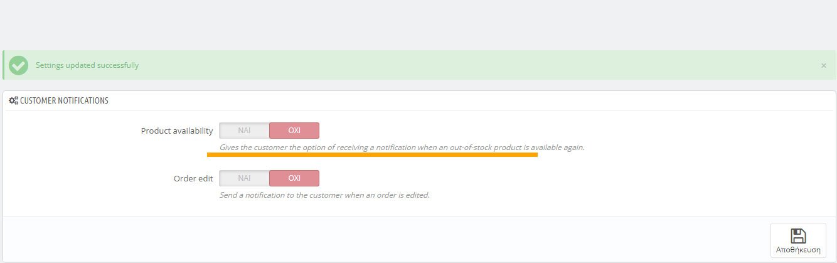Click the Settings updated successfully message
Viewport: 837px width, 263px height.
(x=87, y=65)
